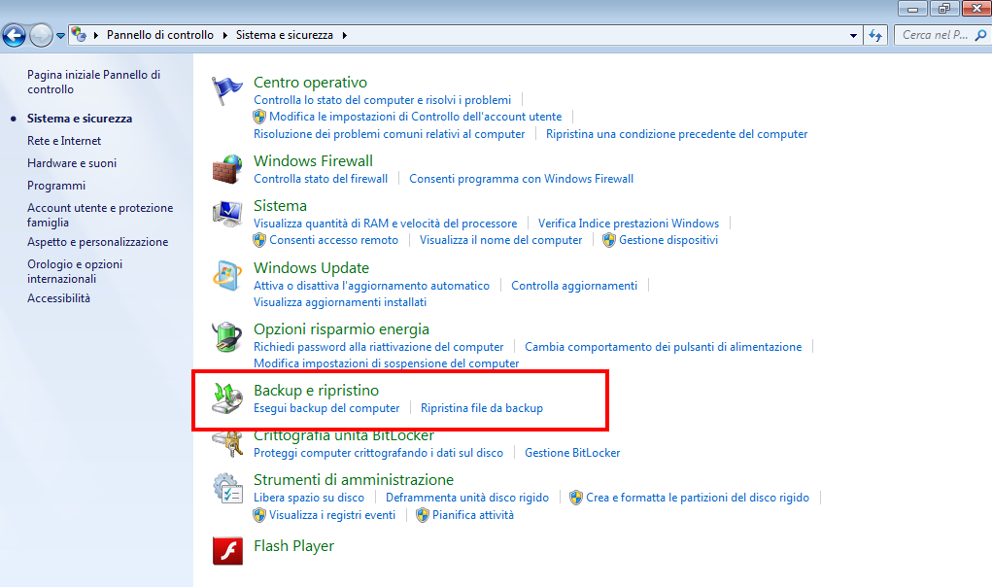Click the Strumenti di amministrazione gear icon

click(227, 488)
